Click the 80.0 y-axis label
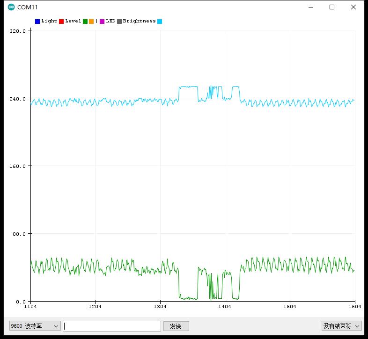 click(19, 234)
